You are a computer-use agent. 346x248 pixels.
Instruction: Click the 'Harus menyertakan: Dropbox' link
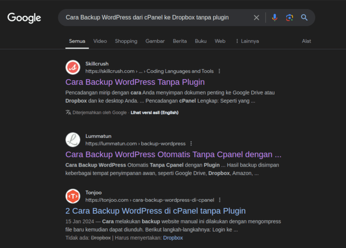(173, 238)
